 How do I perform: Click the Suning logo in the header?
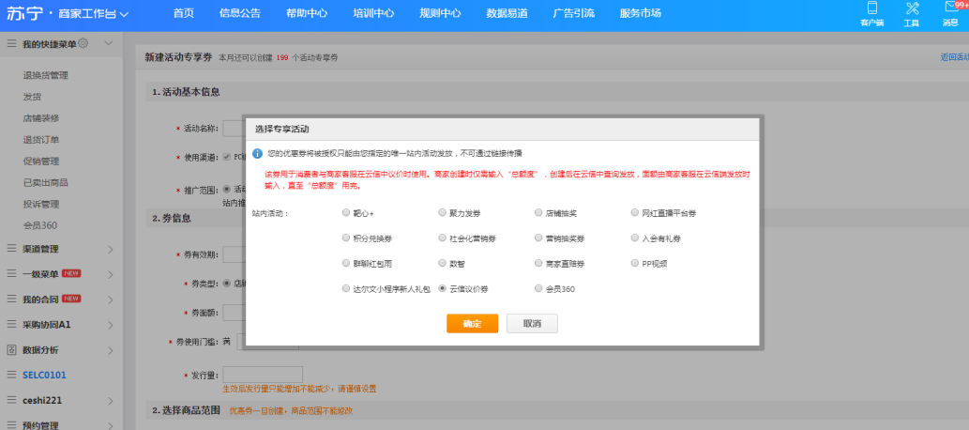(24, 13)
